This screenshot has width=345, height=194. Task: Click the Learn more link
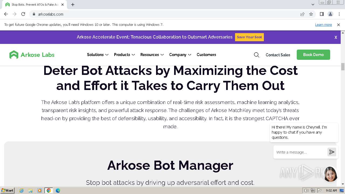click(323, 25)
